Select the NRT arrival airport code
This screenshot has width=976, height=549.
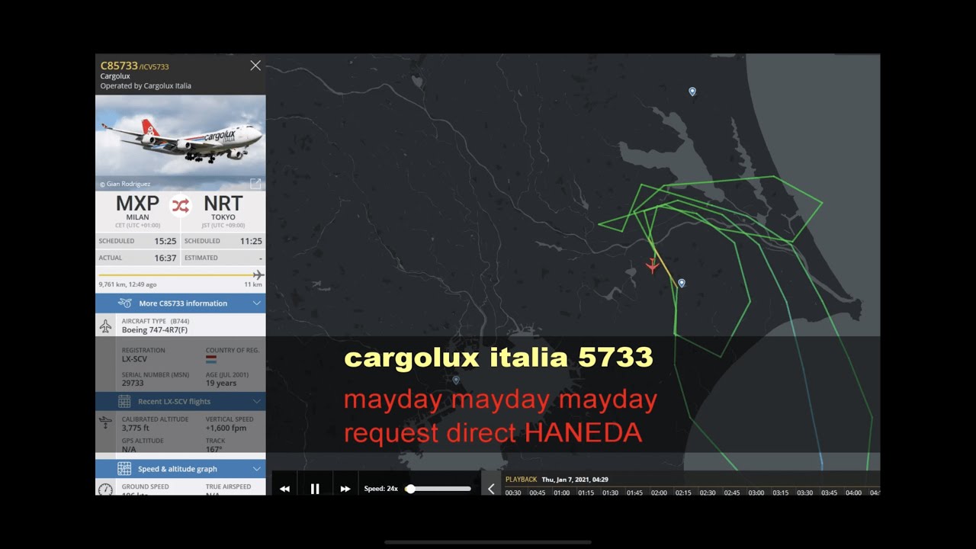tap(223, 204)
